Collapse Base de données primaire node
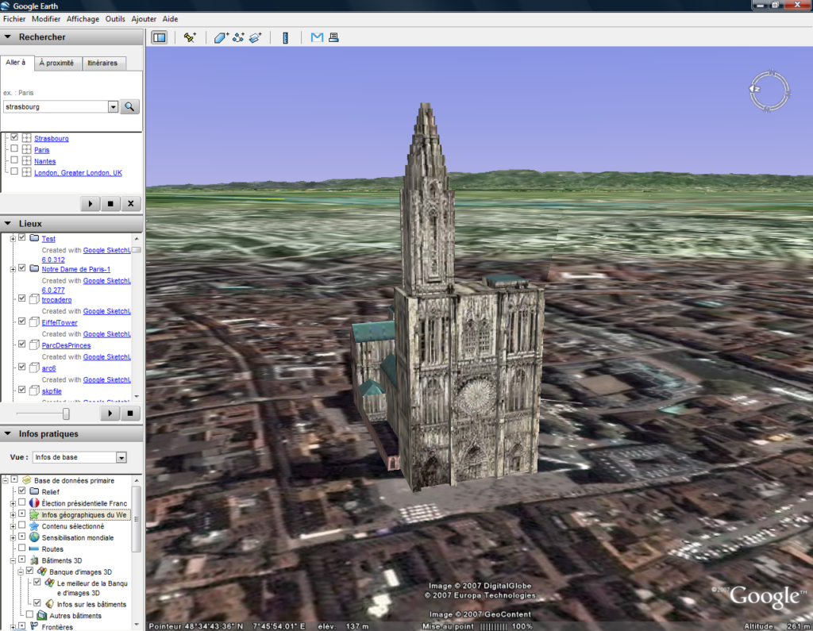 tap(6, 481)
